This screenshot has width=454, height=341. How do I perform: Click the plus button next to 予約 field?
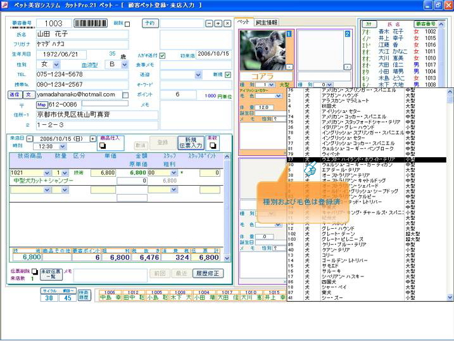tap(218, 23)
